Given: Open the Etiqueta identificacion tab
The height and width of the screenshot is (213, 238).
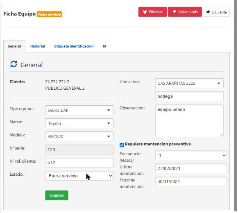Looking at the screenshot, I should (x=74, y=46).
